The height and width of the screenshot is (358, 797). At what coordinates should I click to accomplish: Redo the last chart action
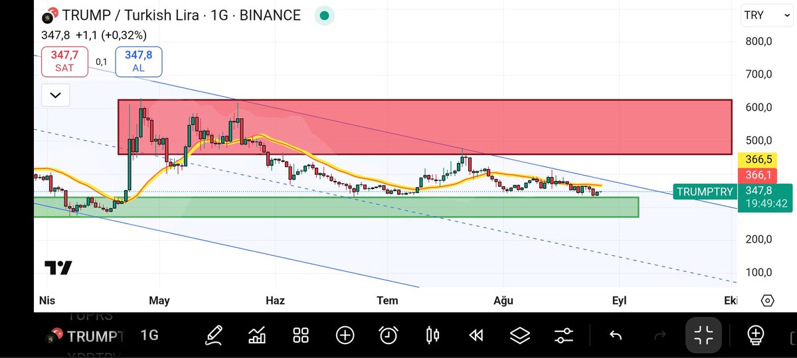(660, 335)
